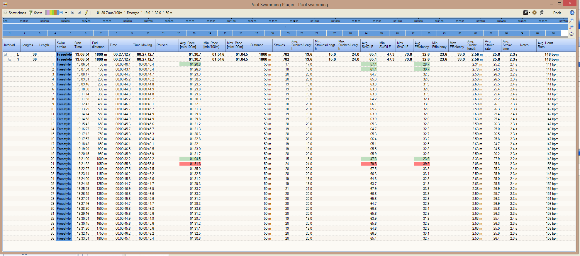Click the Strokes column header
Screen dimensions: 580x256
(281, 45)
